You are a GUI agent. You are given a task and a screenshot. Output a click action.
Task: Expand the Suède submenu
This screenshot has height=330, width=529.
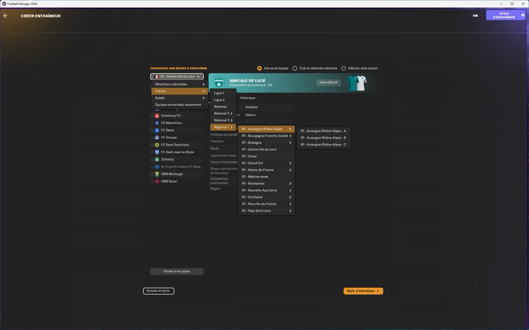[x=179, y=98]
